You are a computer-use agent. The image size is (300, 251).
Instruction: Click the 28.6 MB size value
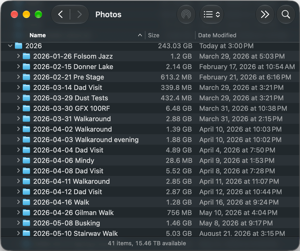[x=179, y=160]
